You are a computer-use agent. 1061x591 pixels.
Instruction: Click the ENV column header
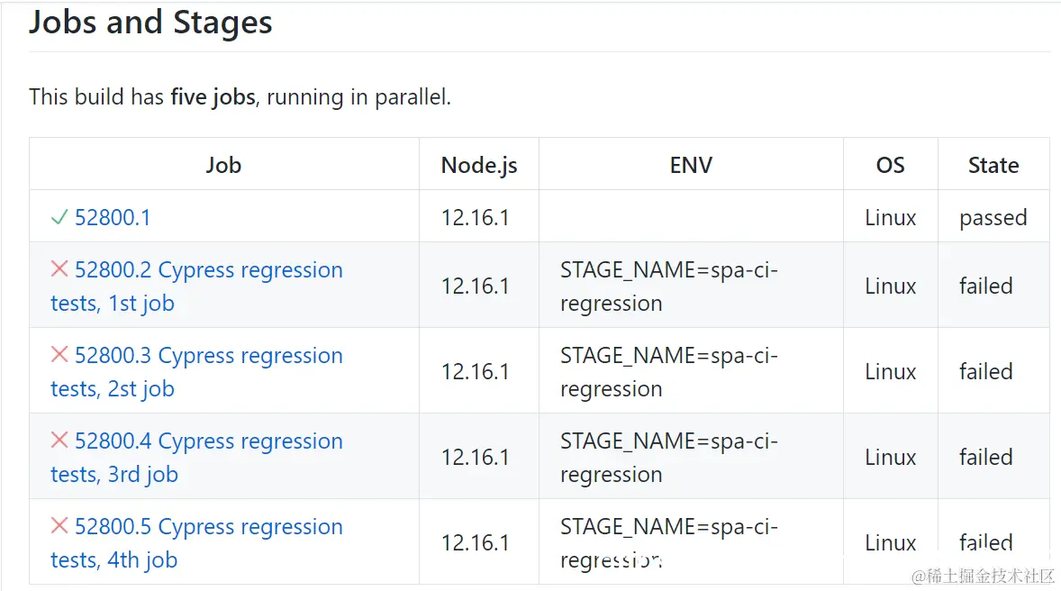(x=691, y=165)
